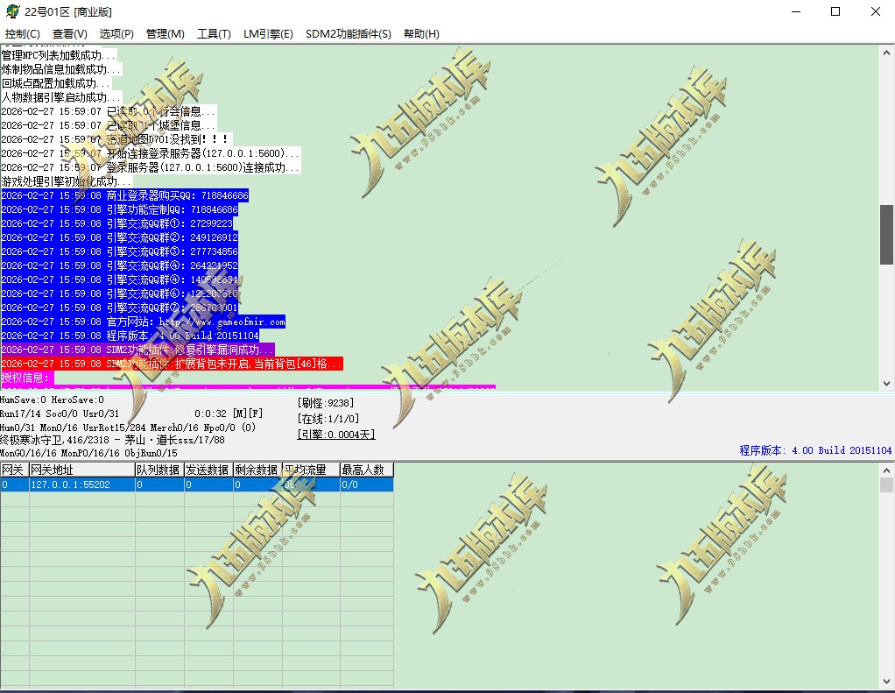
Task: Click the log line 开始连接登录服务器(127.0.0.1:5600)
Action: pyautogui.click(x=150, y=153)
